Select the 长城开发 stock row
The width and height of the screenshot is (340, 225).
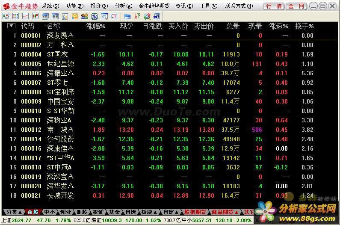(169, 195)
